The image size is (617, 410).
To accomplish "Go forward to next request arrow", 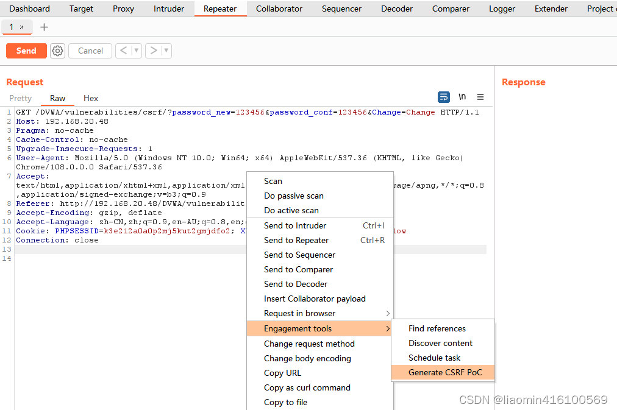I will tap(154, 51).
